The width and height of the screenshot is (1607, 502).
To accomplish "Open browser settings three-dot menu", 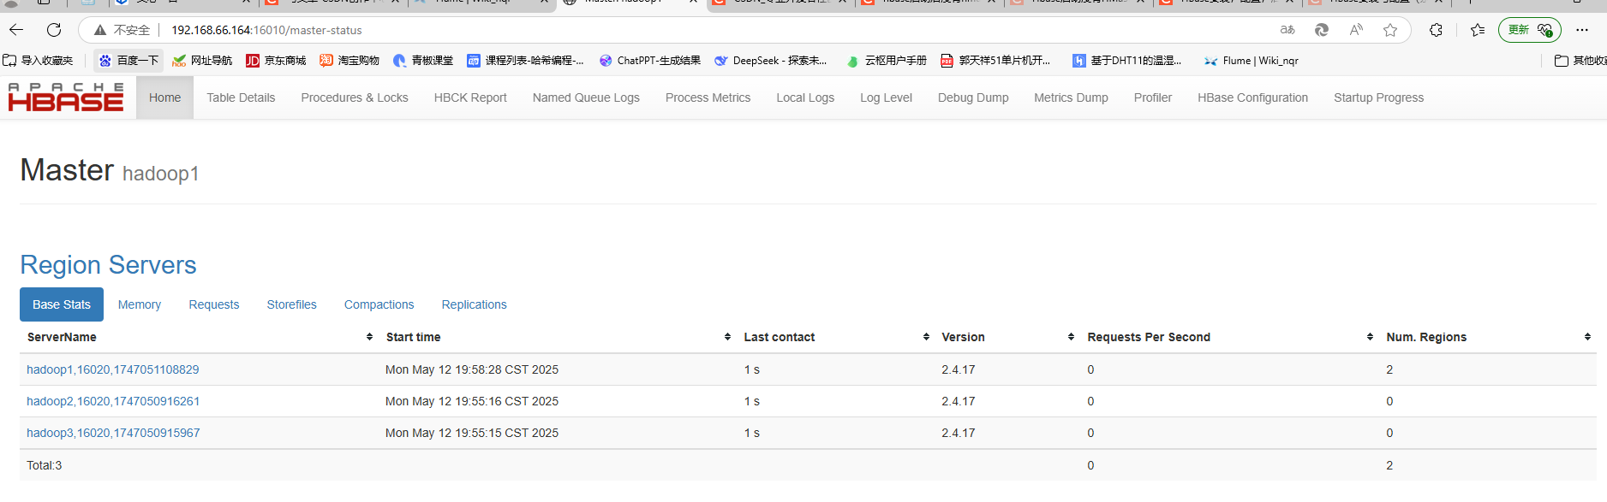I will (1582, 30).
